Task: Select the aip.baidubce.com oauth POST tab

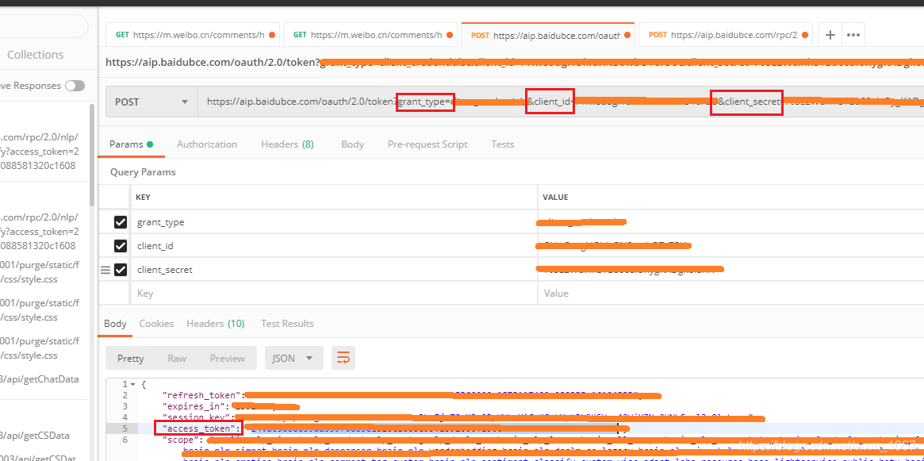Action: coord(549,35)
